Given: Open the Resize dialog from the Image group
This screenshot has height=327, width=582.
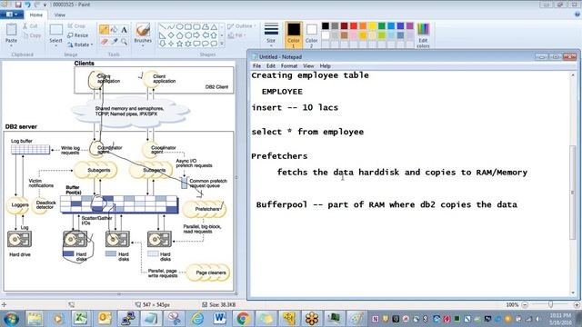Looking at the screenshot, I should point(78,35).
